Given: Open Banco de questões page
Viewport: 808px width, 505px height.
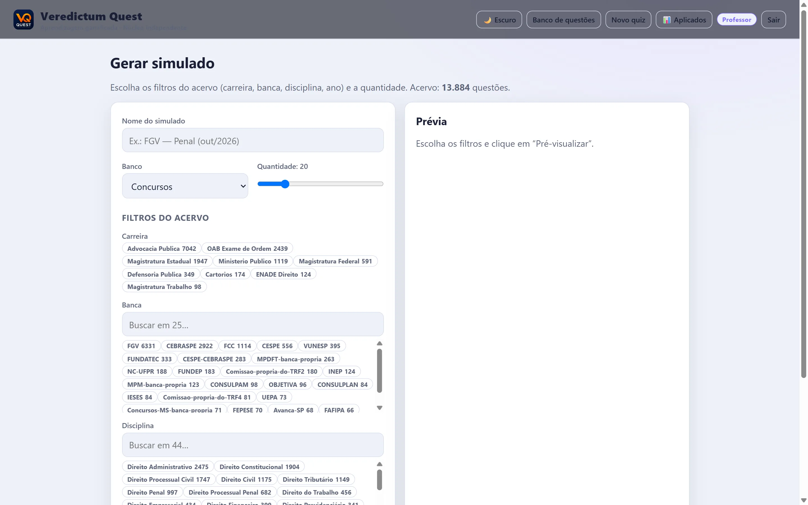Looking at the screenshot, I should point(563,20).
